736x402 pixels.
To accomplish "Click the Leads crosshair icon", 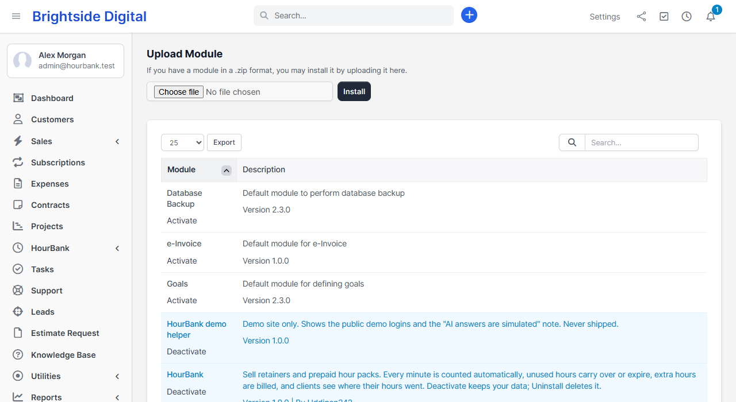I will [x=18, y=312].
